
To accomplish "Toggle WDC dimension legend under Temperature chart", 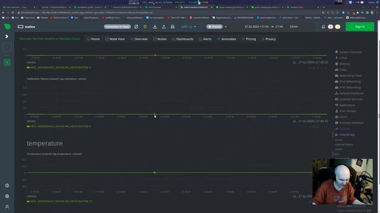I will point(59,201).
